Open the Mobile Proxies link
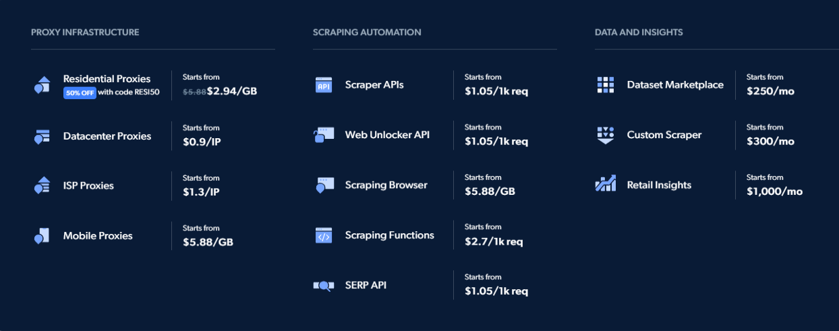The image size is (839, 331). tap(98, 236)
